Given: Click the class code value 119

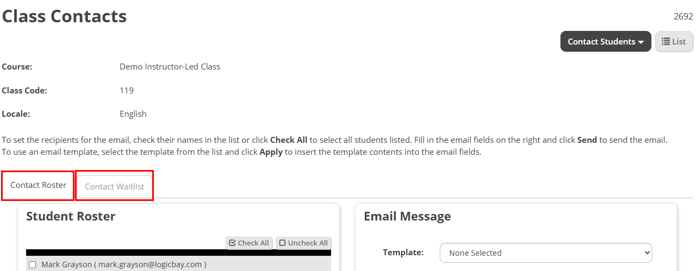Looking at the screenshot, I should [x=127, y=91].
